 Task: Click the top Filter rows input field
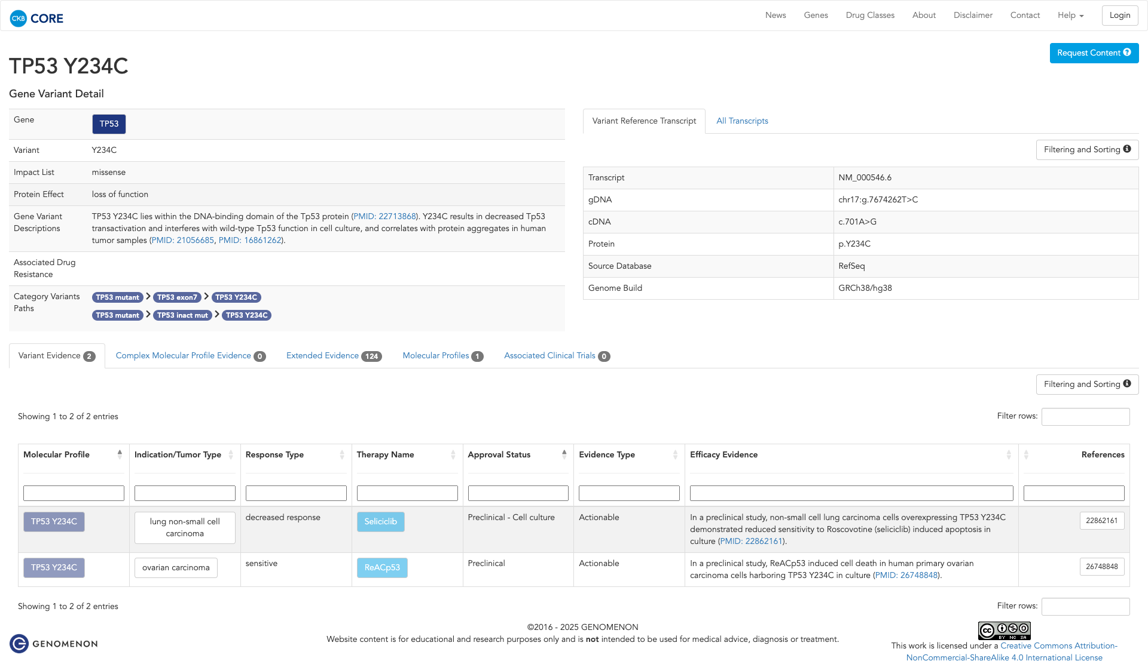(1085, 417)
